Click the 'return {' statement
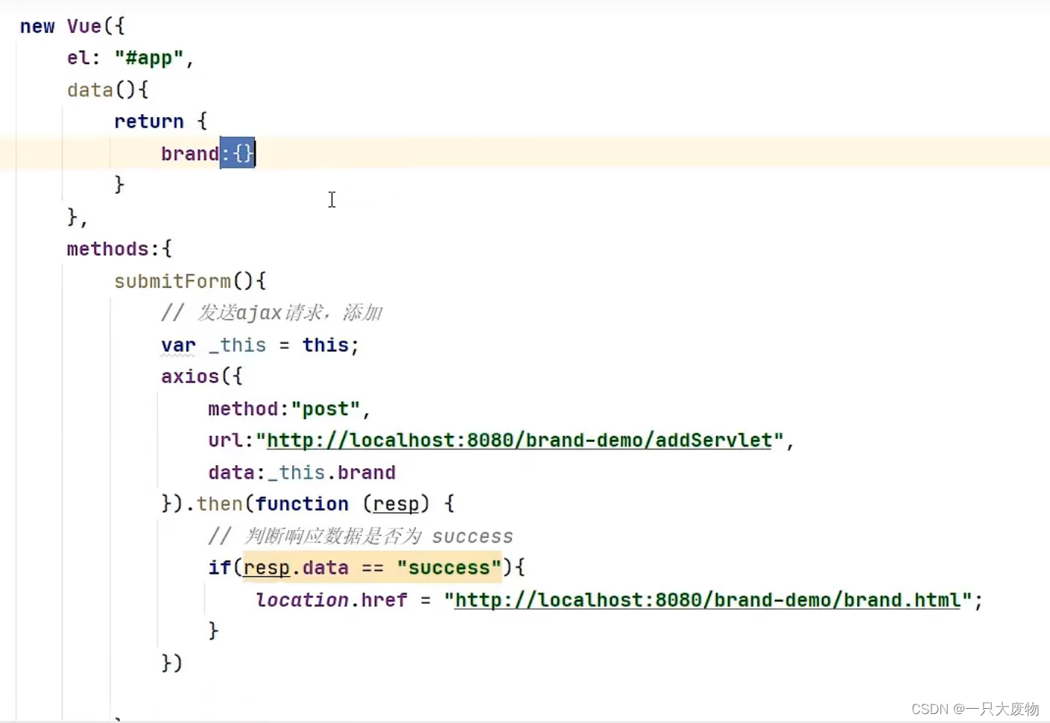Screen dimensions: 1050x723 point(160,121)
